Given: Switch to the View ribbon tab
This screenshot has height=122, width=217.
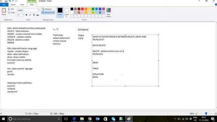Looking at the screenshot, I should click(x=22, y=4).
